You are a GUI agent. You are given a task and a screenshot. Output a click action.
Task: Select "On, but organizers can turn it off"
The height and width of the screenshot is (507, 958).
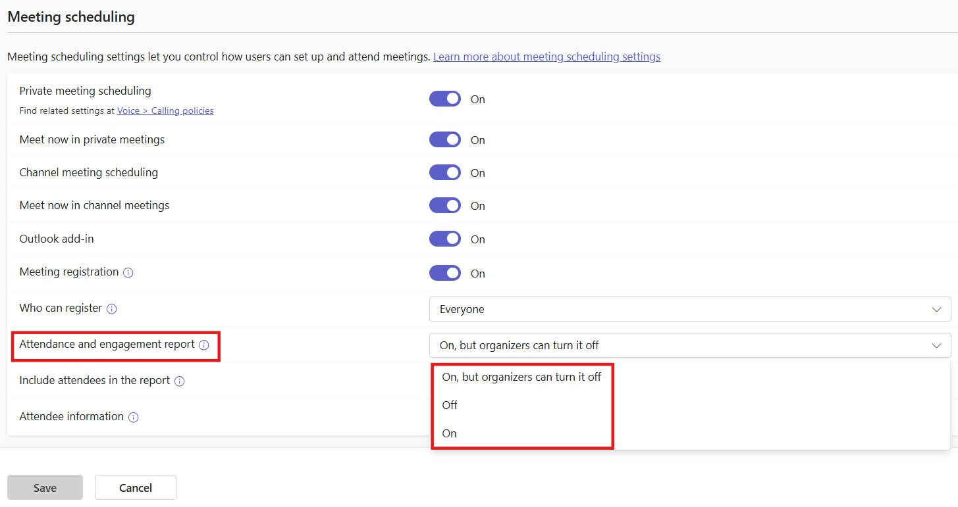click(x=522, y=376)
